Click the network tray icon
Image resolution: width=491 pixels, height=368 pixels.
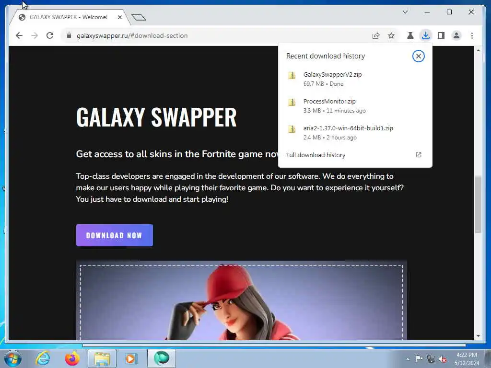pyautogui.click(x=431, y=359)
